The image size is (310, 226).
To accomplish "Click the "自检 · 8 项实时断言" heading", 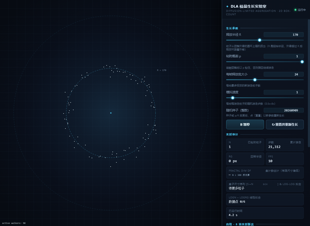I will tap(240, 224).
